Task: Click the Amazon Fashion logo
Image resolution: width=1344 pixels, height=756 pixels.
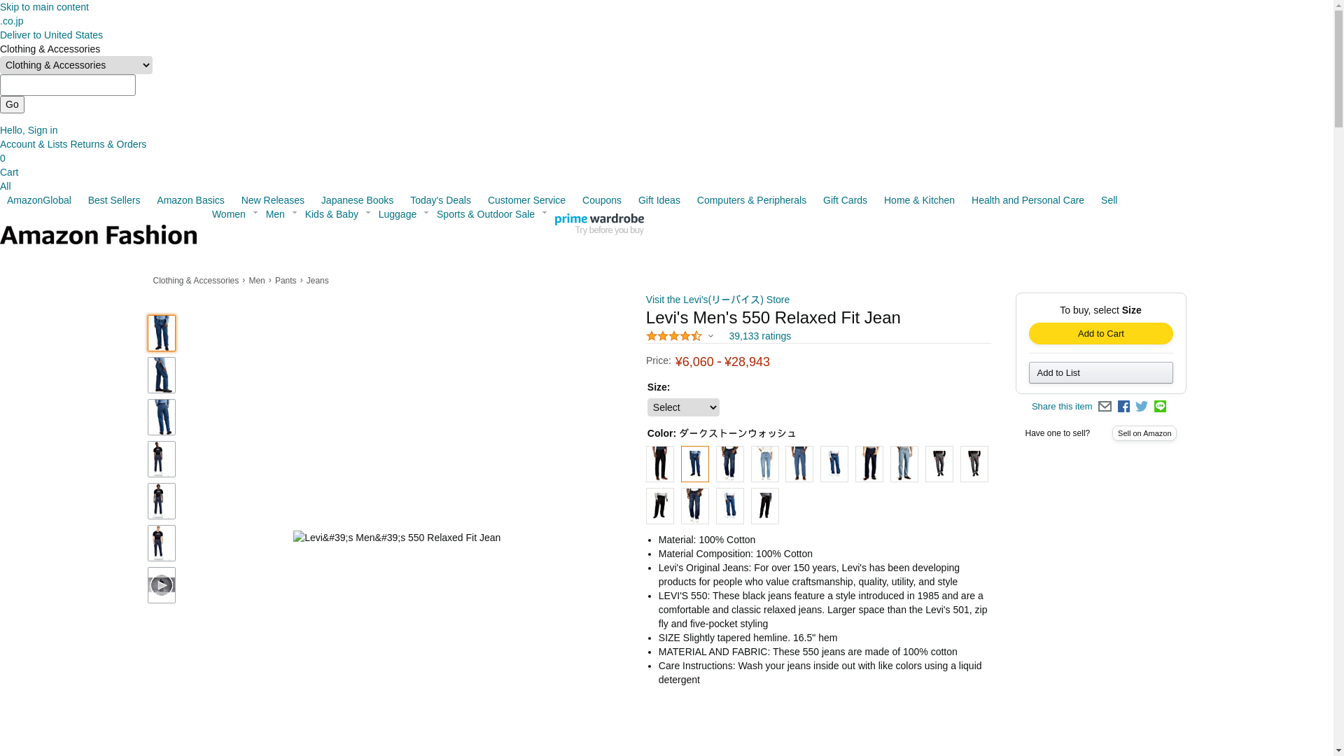Action: coord(99,235)
